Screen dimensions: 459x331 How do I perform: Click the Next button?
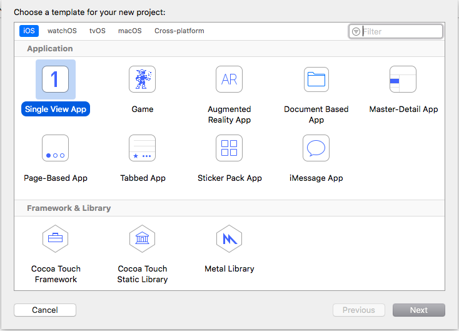[x=419, y=310]
